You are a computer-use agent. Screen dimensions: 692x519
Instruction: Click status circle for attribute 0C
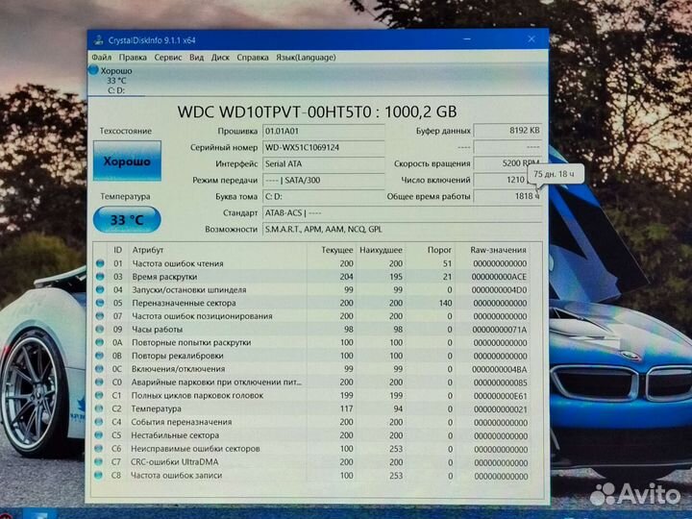pyautogui.click(x=99, y=369)
